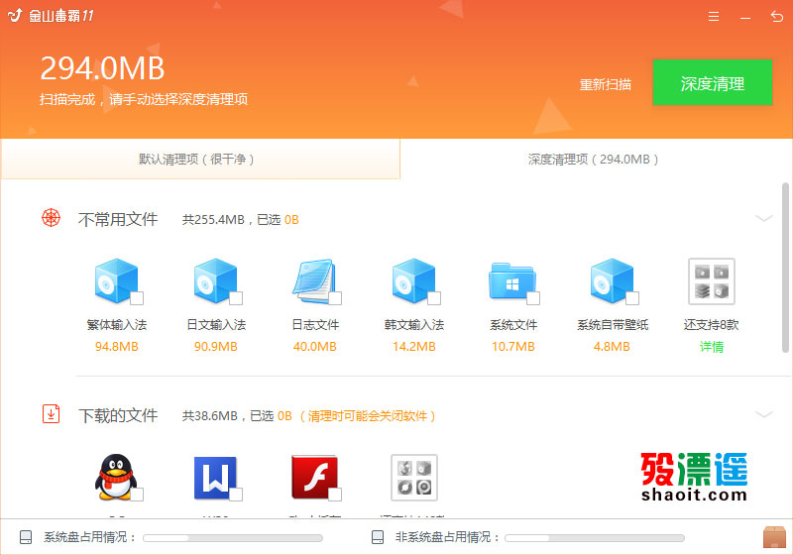Click the 14.2MB size under 韩文输入法
The height and width of the screenshot is (555, 793).
[413, 347]
